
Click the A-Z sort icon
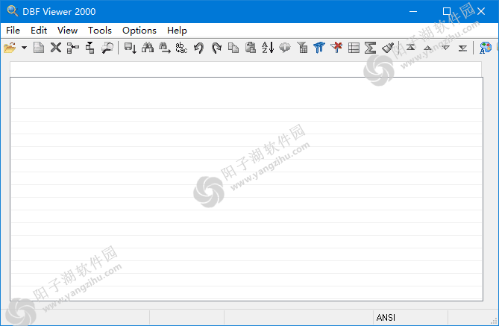click(x=268, y=48)
